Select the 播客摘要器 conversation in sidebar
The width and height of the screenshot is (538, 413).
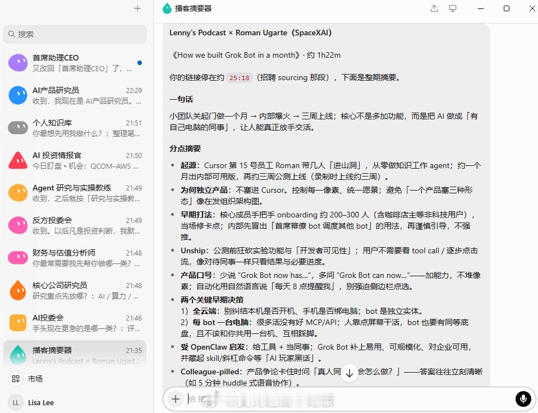coord(75,354)
